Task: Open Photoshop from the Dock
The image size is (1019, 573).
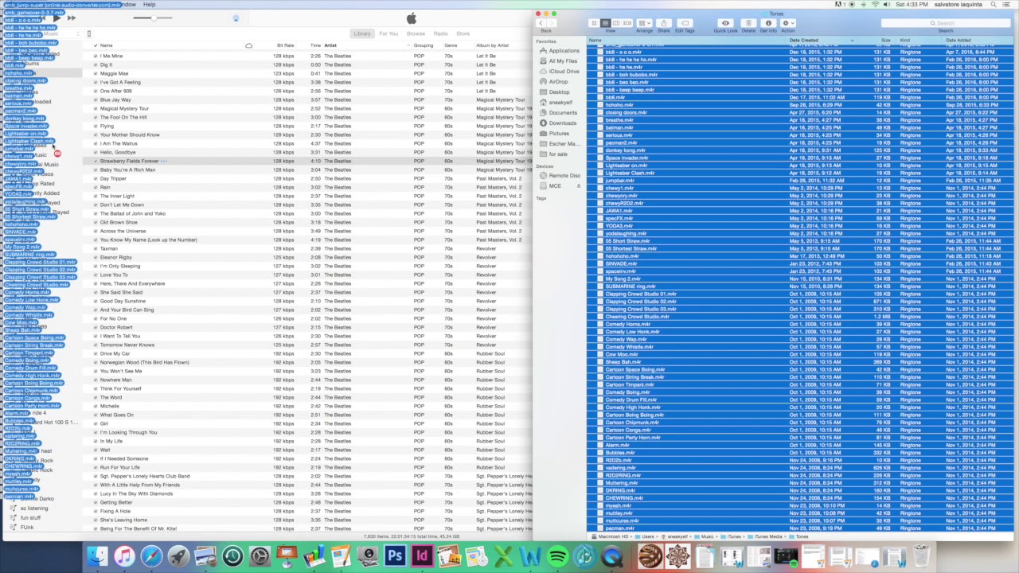Action: tap(395, 555)
